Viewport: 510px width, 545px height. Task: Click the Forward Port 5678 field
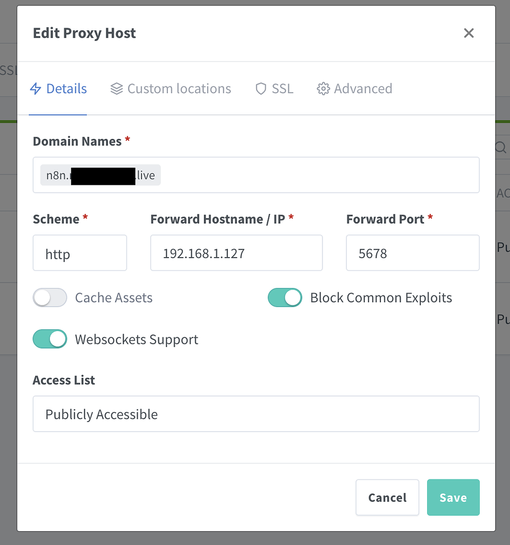pyautogui.click(x=412, y=253)
